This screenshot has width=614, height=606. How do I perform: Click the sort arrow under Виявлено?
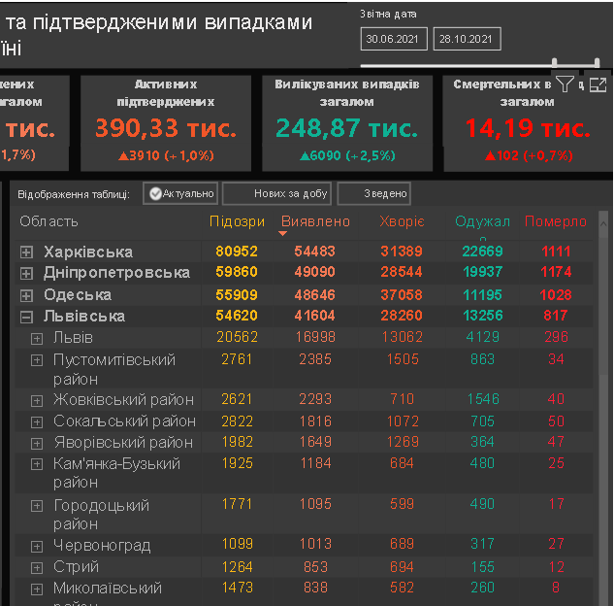pos(283,234)
